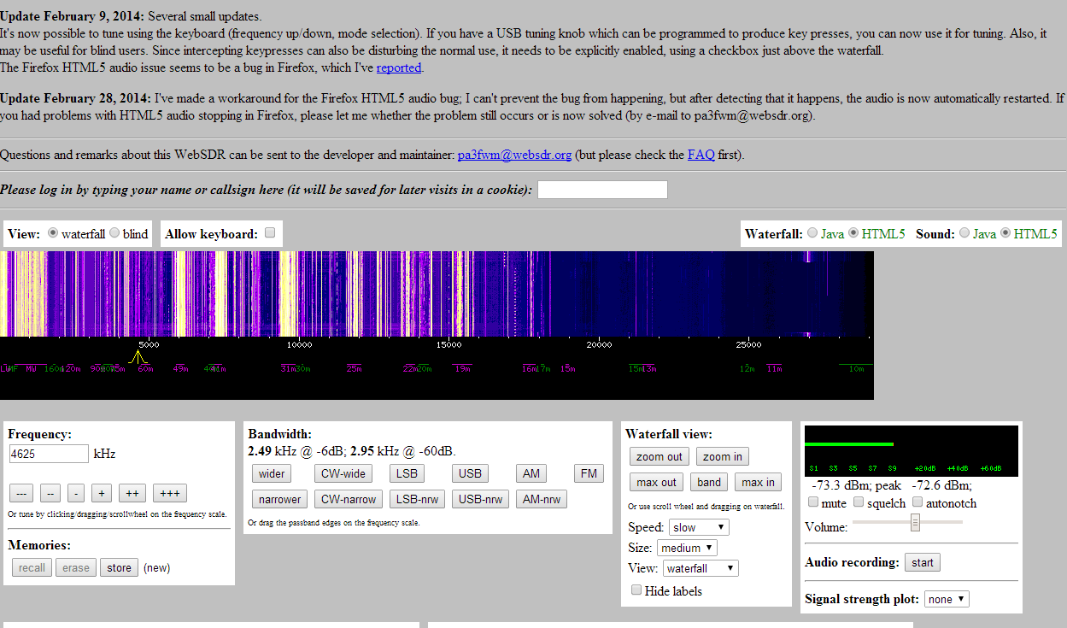The image size is (1067, 628).
Task: Click the 10m band label
Action: [x=856, y=368]
